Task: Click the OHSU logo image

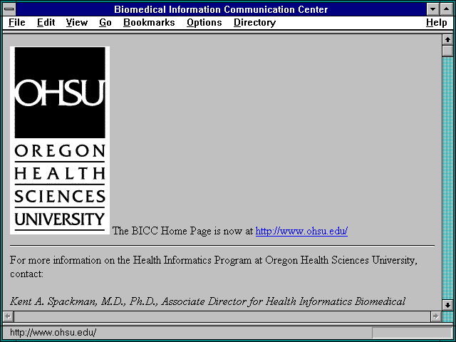Action: tap(60, 140)
